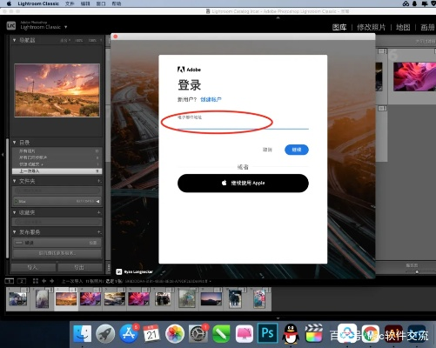
Task: Click main window button 1 in filmstrip bar
Action: tap(10, 281)
